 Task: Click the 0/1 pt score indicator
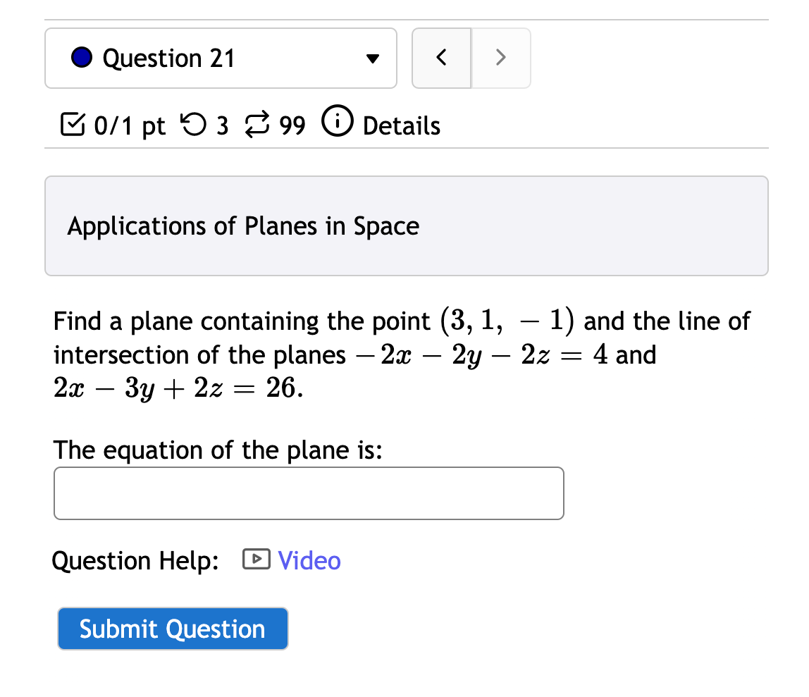[129, 125]
